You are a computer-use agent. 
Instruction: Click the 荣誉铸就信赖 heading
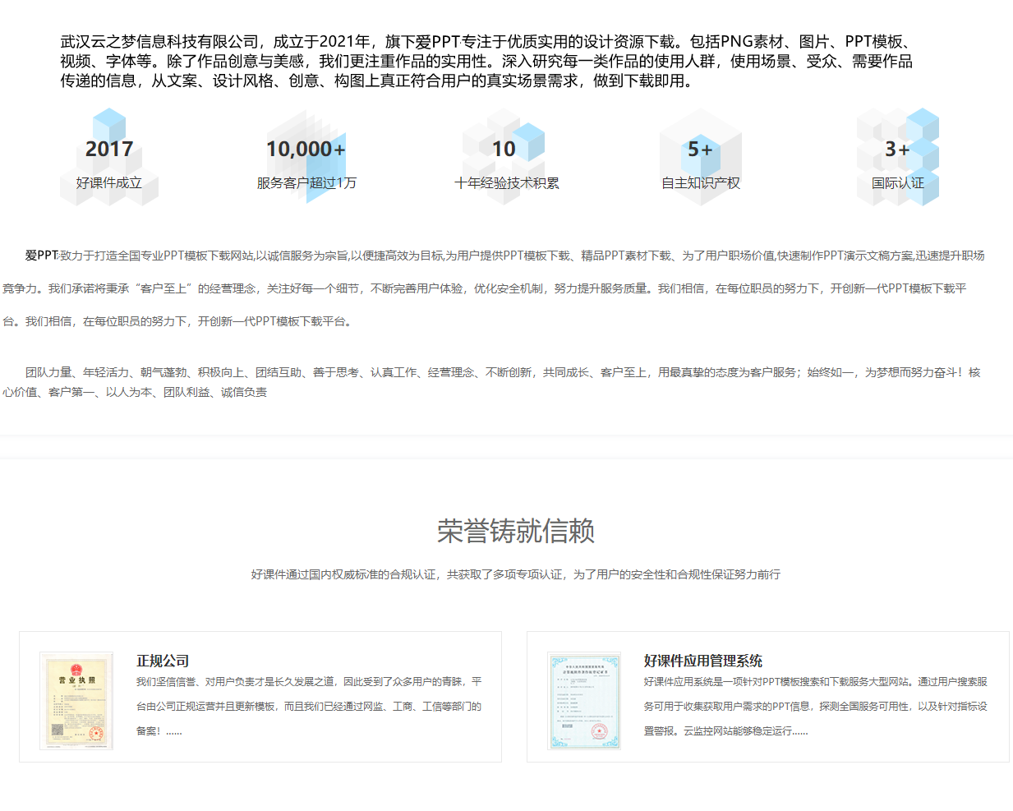click(x=516, y=531)
